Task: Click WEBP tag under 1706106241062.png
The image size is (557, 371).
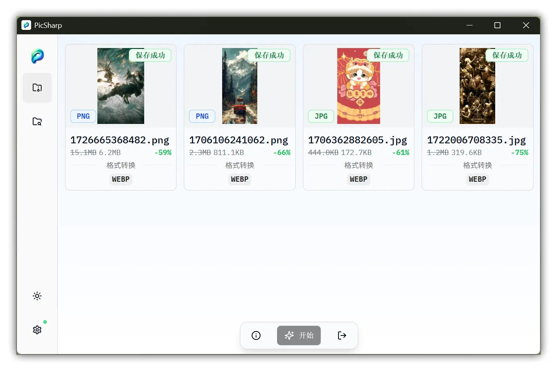Action: [x=240, y=179]
